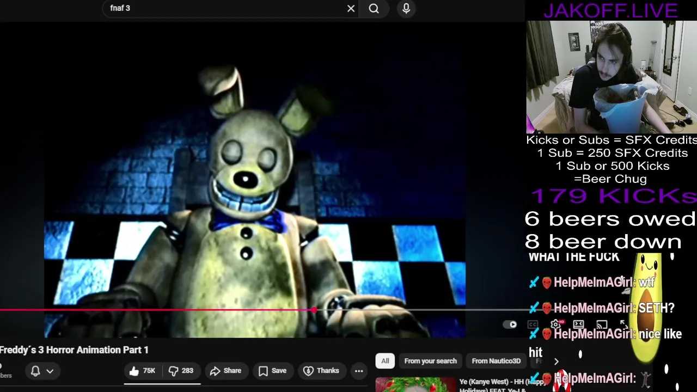The image size is (697, 392).
Task: Start voice search with the microphone
Action: [406, 8]
